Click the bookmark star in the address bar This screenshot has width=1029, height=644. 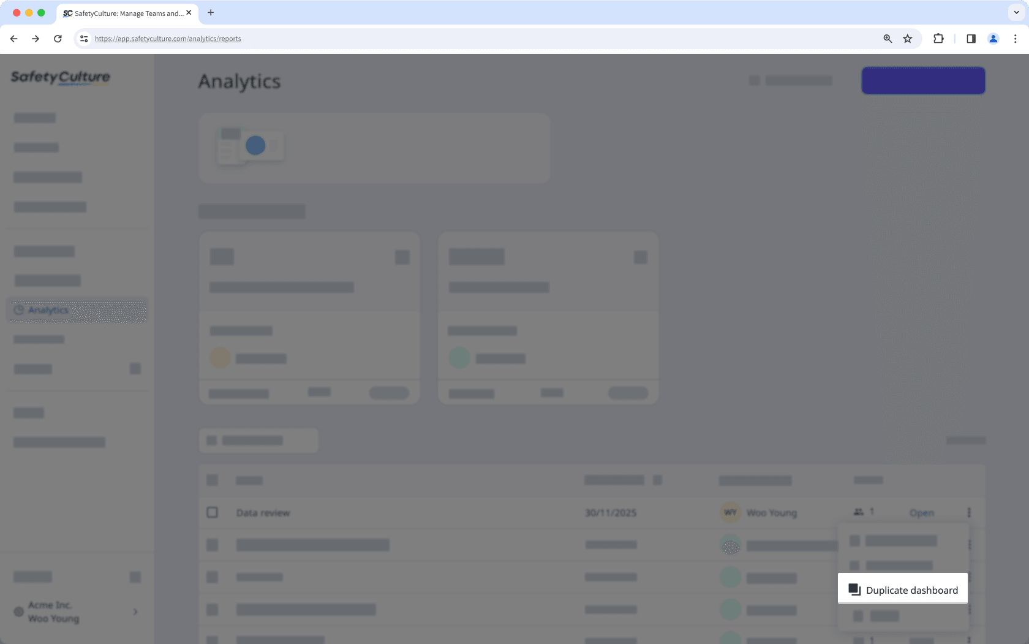tap(907, 39)
